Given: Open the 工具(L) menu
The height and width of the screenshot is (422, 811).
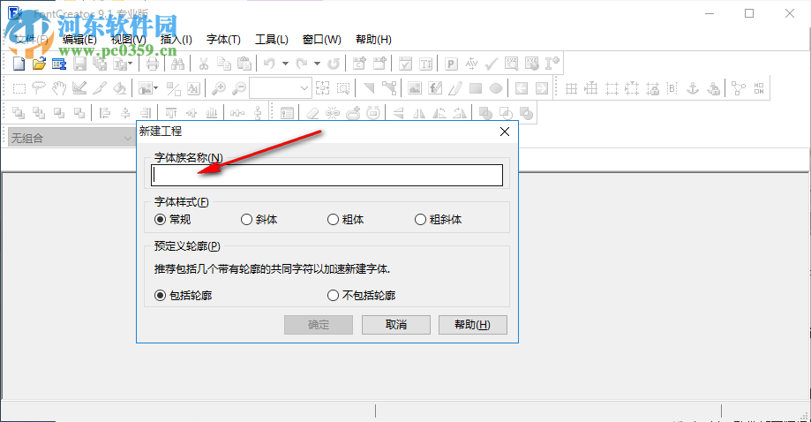Looking at the screenshot, I should point(272,40).
